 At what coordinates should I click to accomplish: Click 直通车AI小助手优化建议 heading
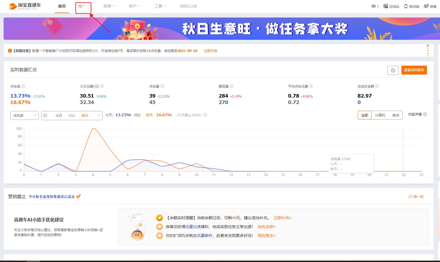point(39,220)
